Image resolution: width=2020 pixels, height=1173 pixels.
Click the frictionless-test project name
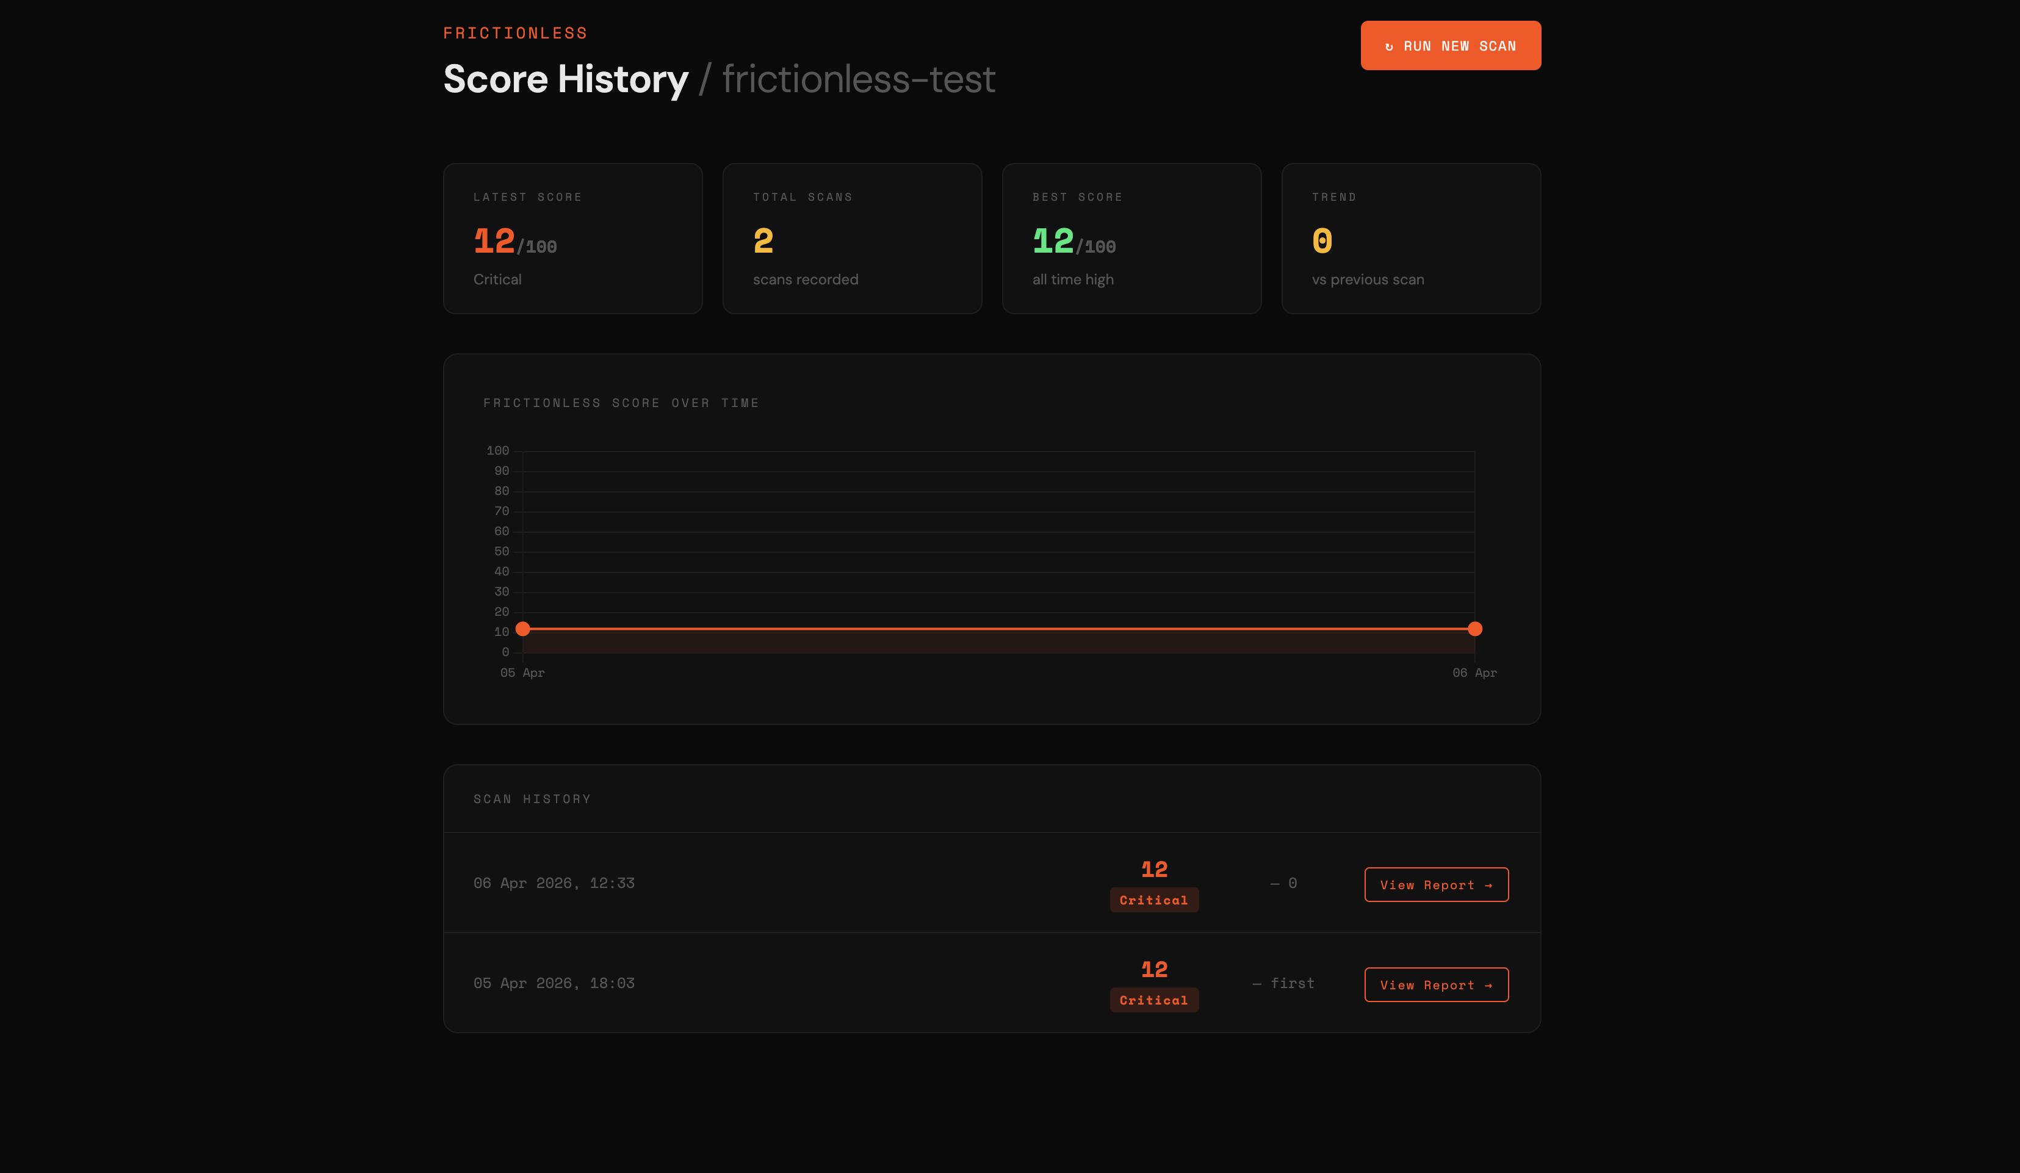tap(857, 79)
